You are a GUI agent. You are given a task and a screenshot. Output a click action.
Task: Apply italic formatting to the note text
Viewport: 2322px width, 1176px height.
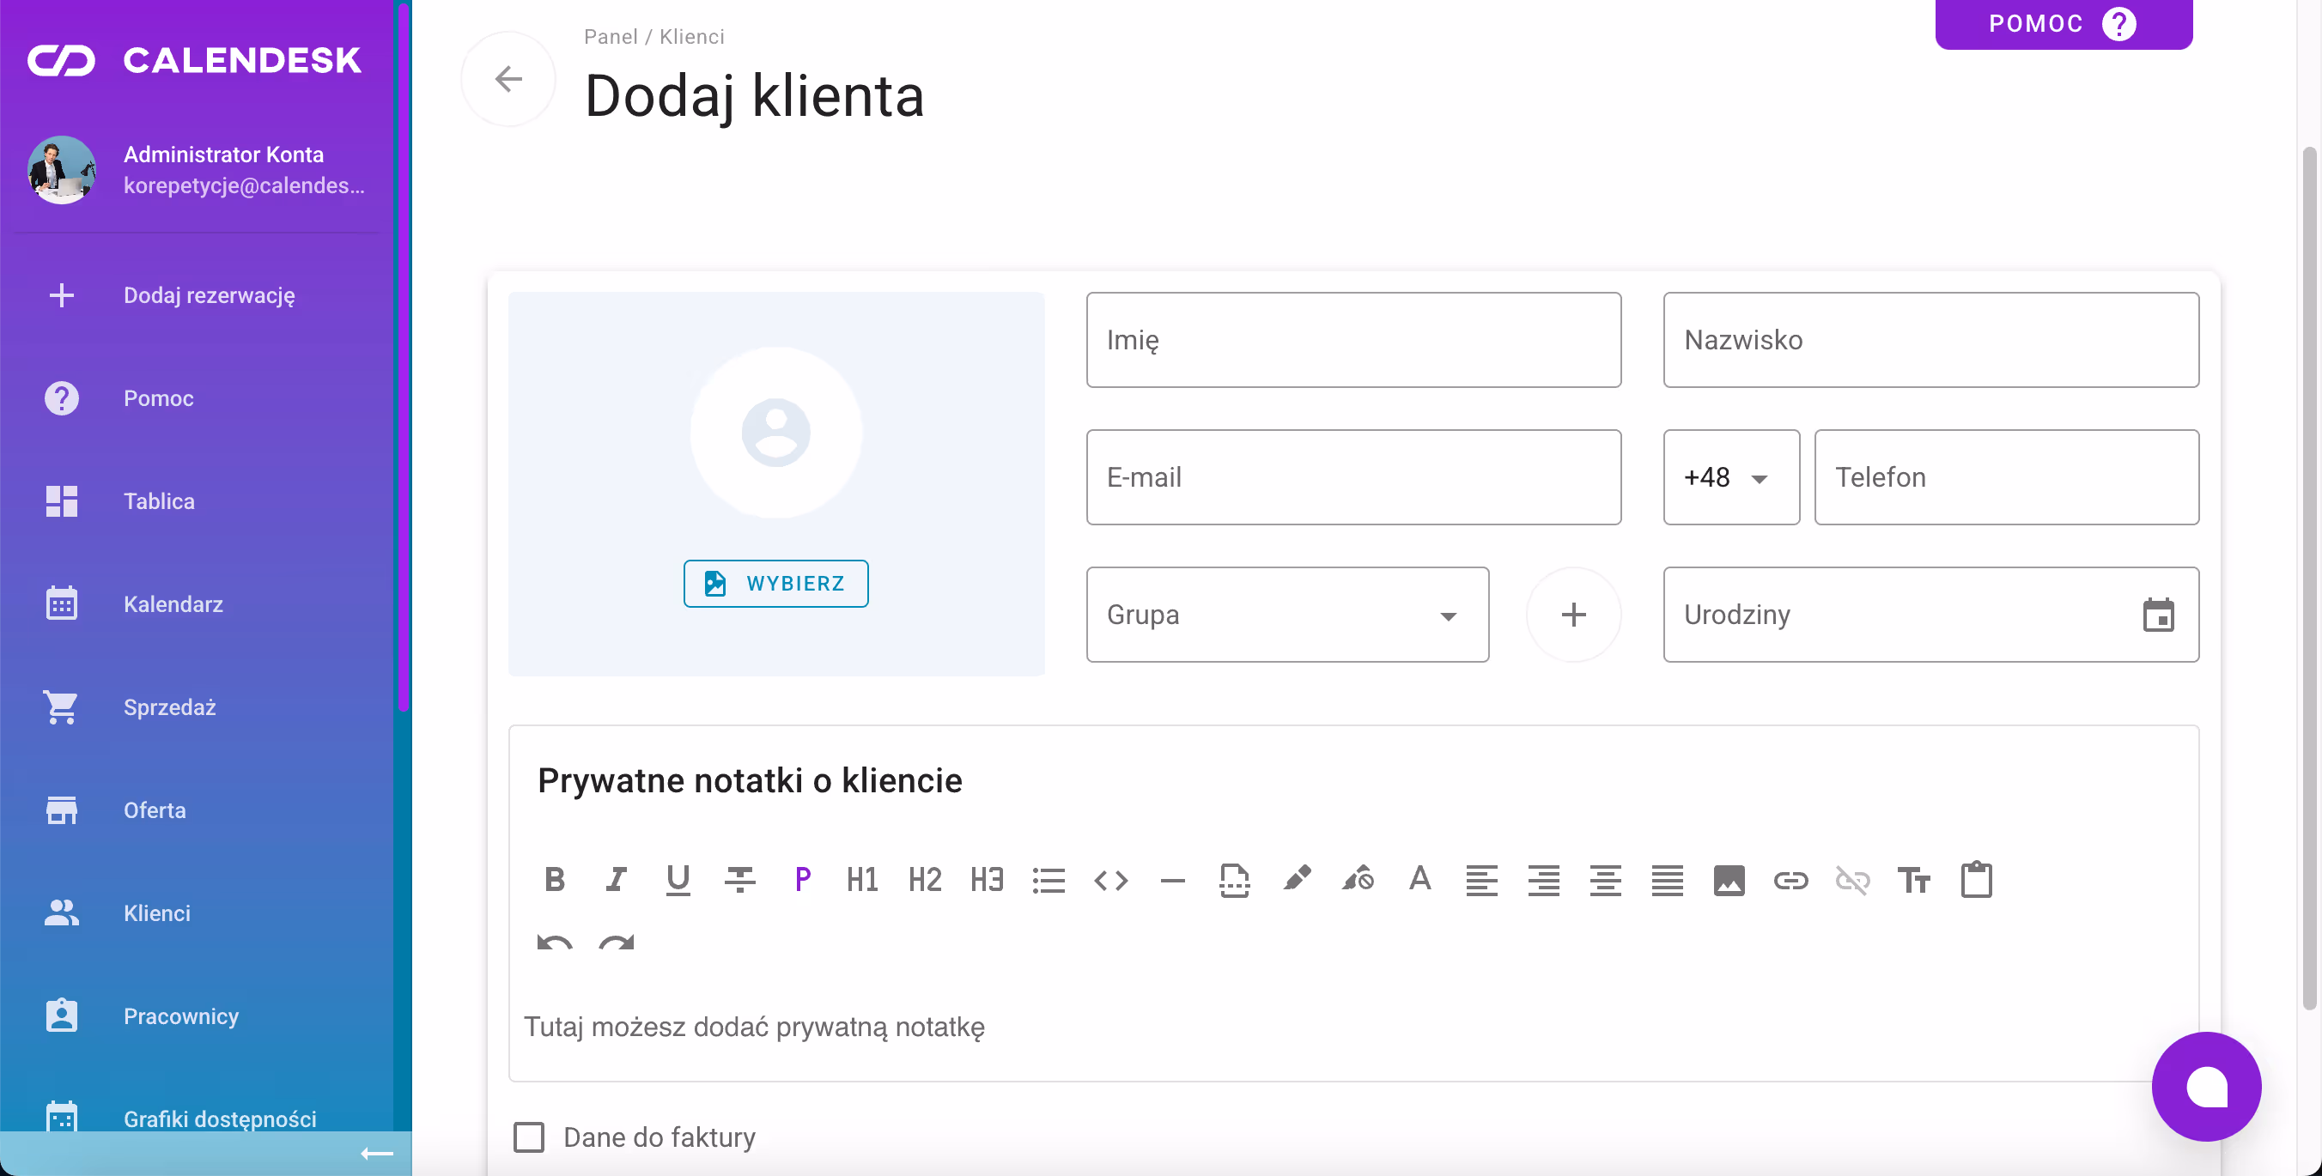617,880
